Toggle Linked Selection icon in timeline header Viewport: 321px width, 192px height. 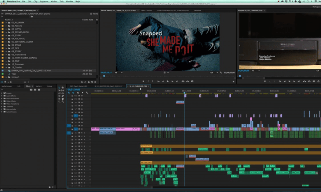click(x=78, y=93)
